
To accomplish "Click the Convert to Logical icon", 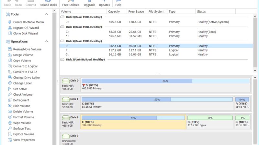I will click(x=10, y=66).
